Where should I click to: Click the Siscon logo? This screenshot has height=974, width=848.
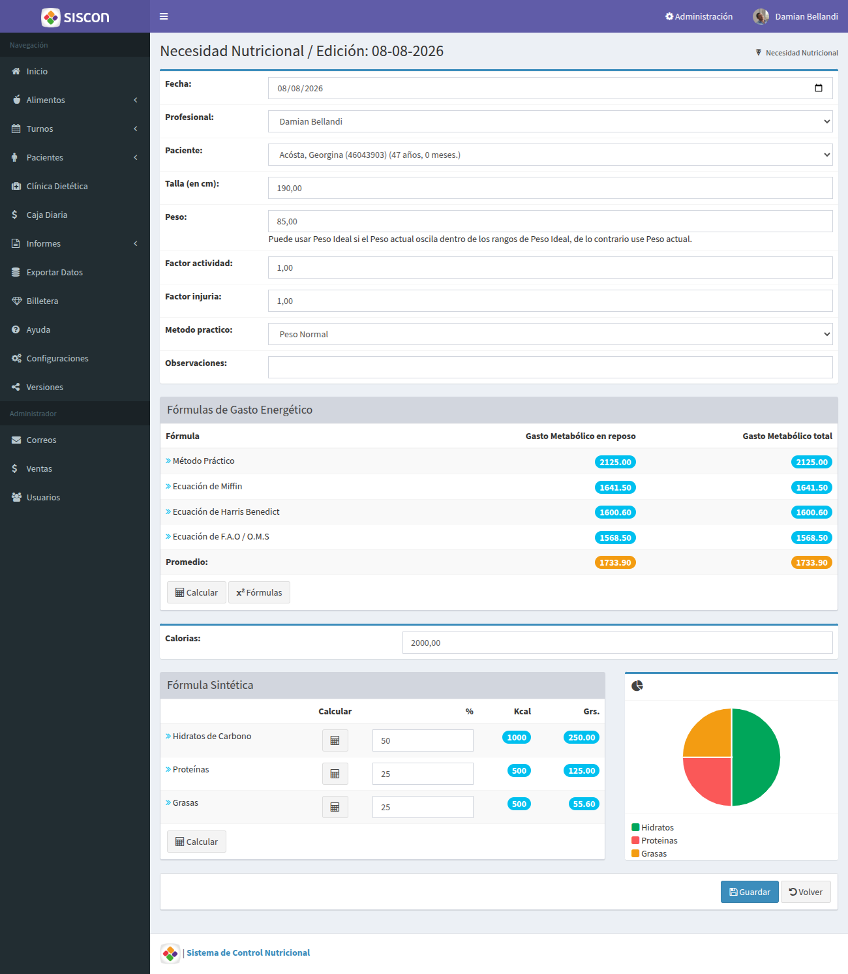click(75, 17)
